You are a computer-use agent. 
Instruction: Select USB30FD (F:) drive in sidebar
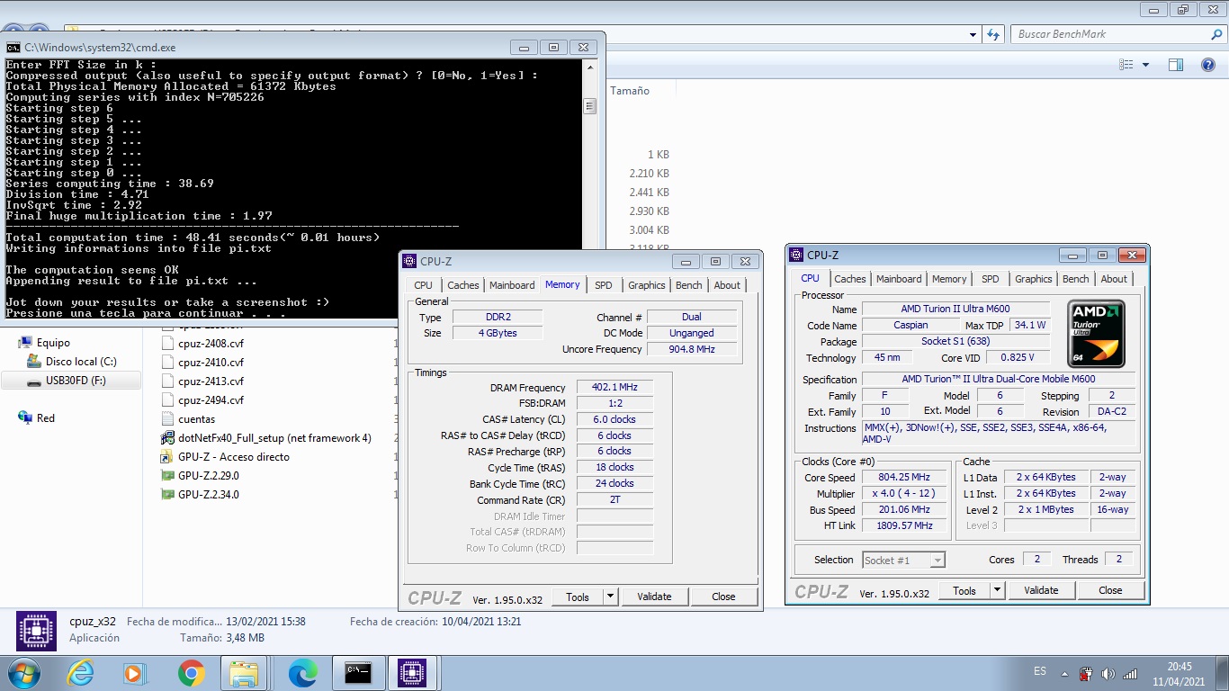click(71, 381)
